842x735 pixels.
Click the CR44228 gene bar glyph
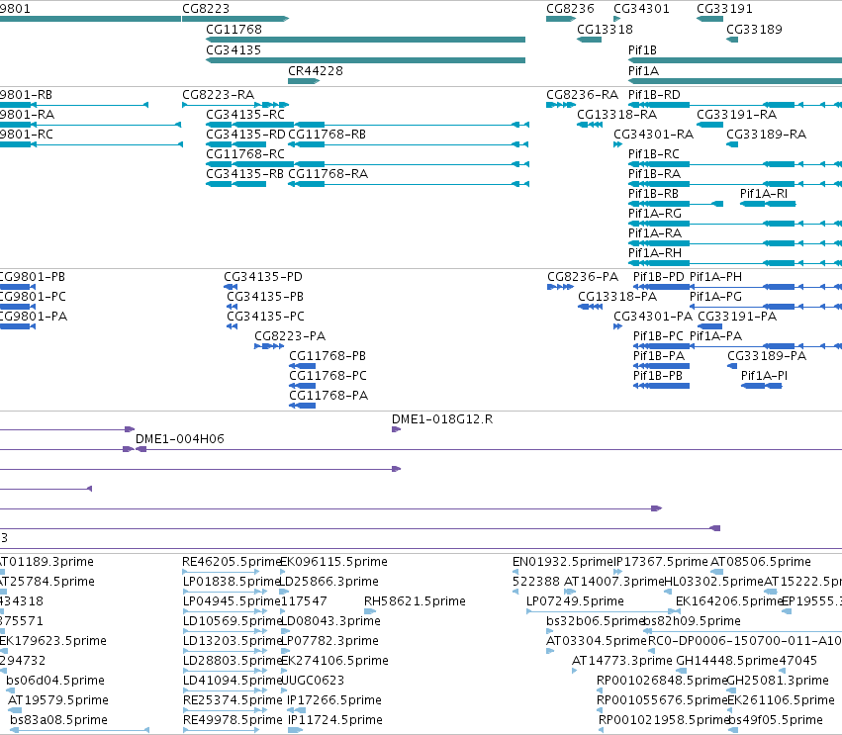(x=304, y=81)
